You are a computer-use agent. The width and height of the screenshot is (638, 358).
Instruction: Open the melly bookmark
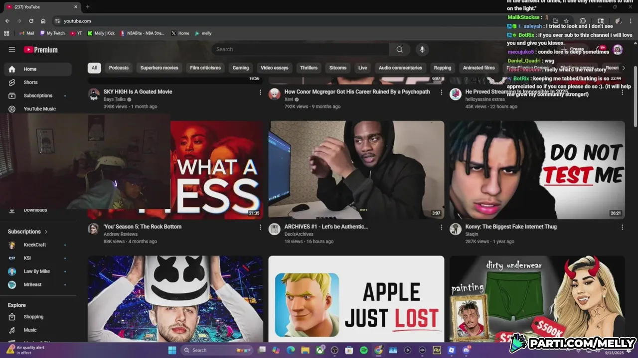click(203, 33)
